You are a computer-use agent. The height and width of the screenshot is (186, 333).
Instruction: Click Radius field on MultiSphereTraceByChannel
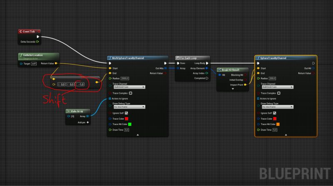click(124, 78)
